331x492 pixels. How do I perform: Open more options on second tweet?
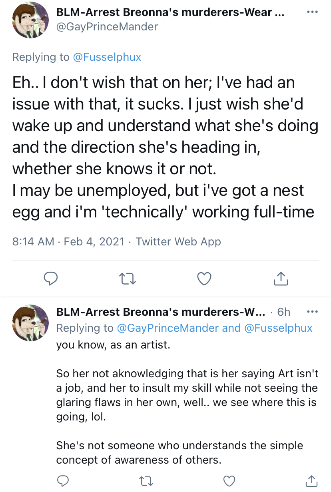tap(312, 312)
